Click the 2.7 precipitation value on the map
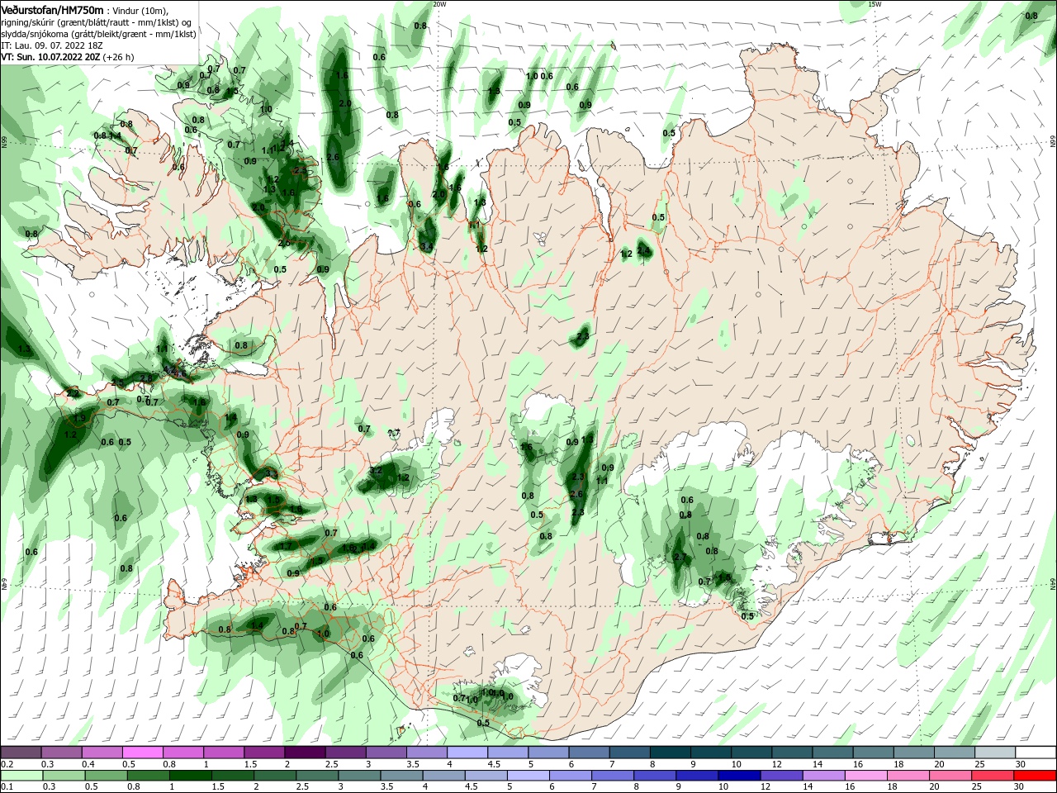 (680, 558)
